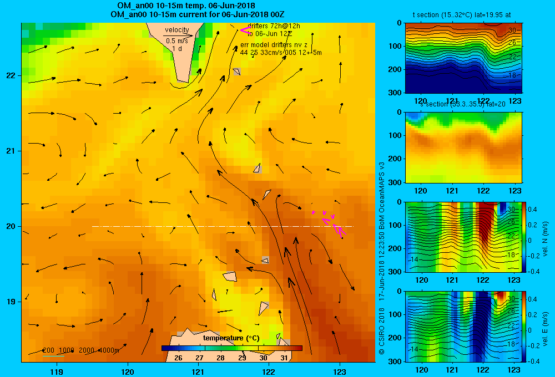Click latitude label 22 on main map axis
555x377 pixels.
[x=11, y=75]
